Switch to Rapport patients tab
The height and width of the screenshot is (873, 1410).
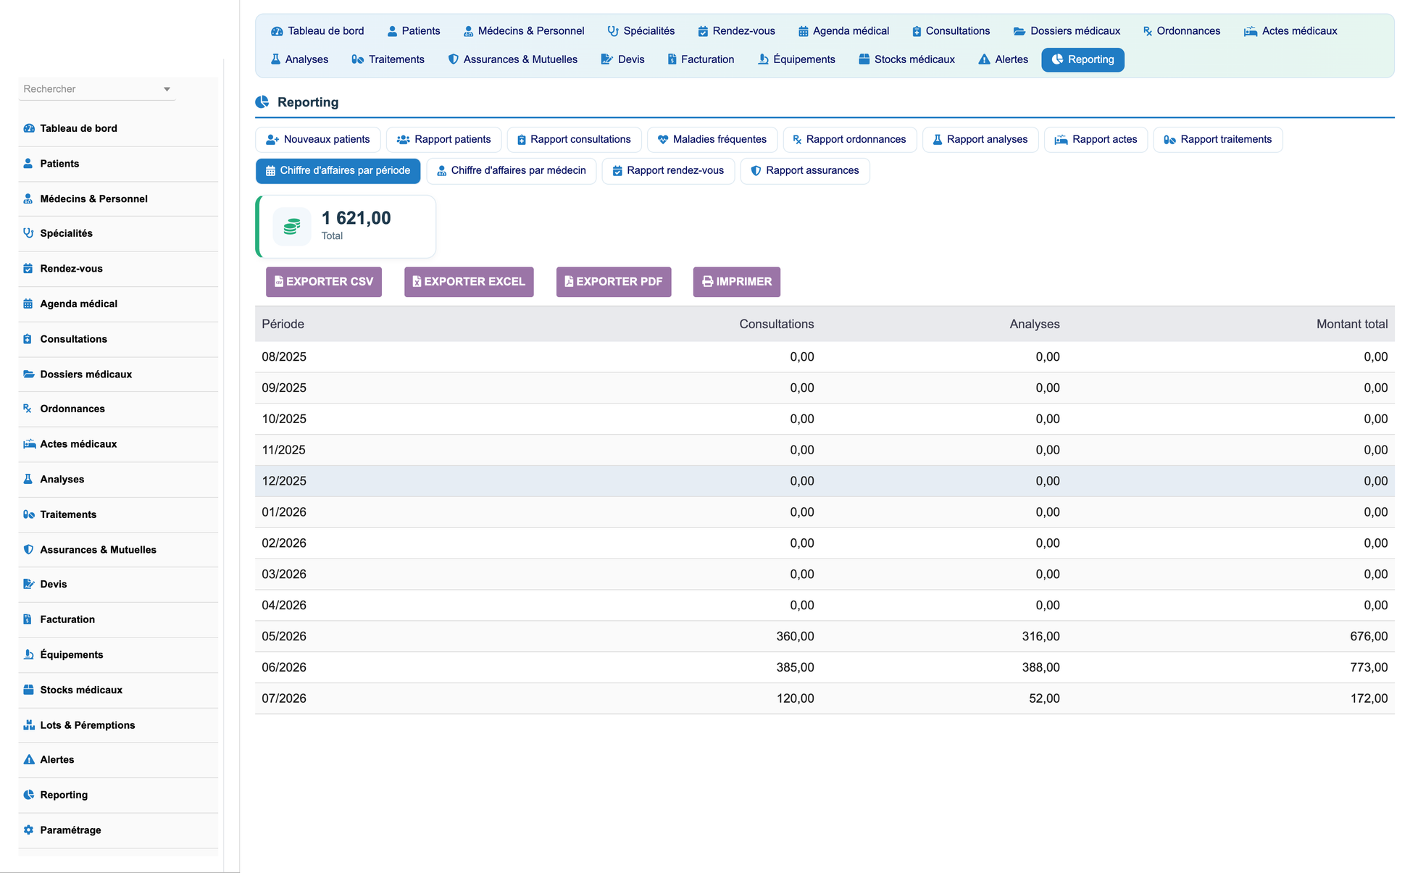[444, 140]
